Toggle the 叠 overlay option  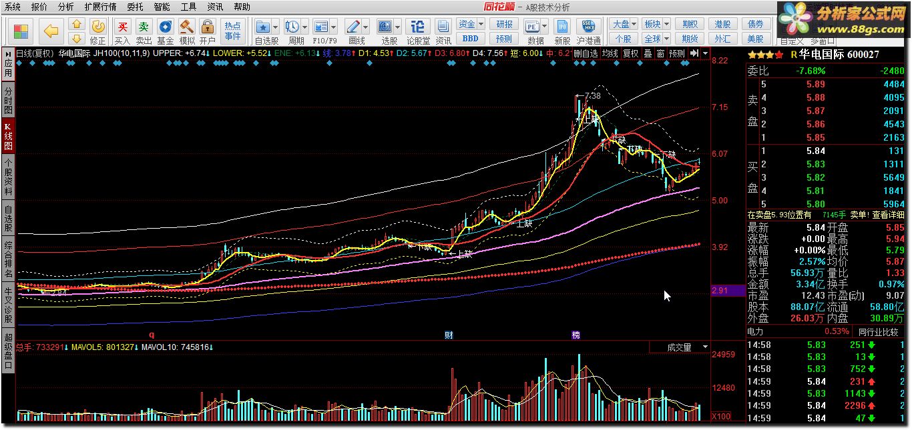click(648, 53)
